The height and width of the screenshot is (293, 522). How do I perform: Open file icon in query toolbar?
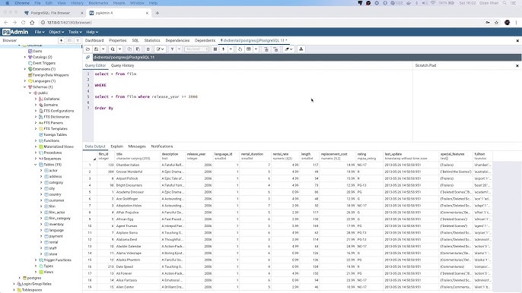point(88,49)
